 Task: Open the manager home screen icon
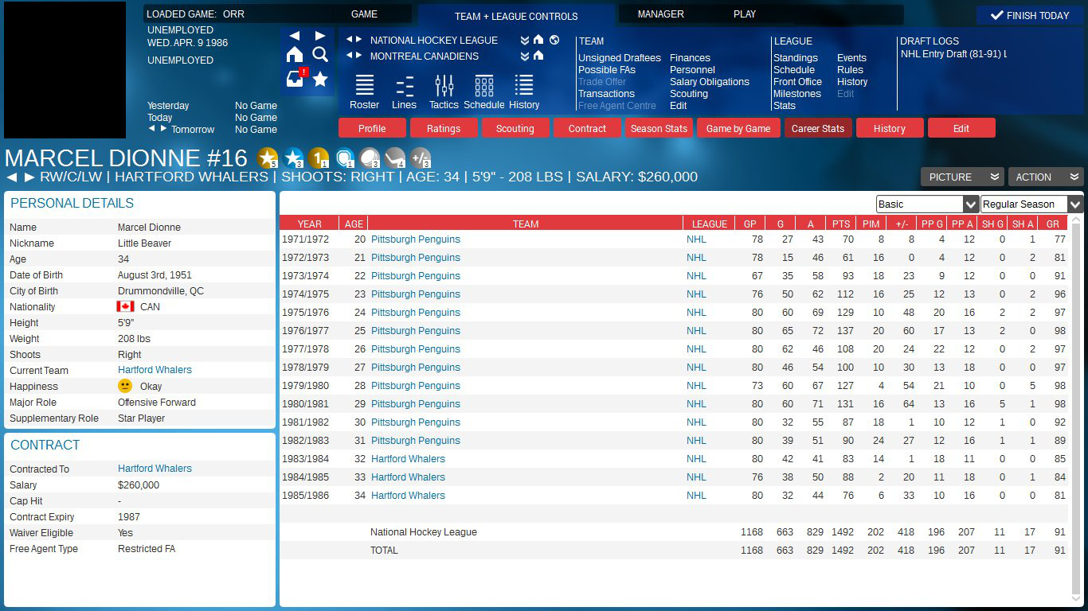coord(295,54)
